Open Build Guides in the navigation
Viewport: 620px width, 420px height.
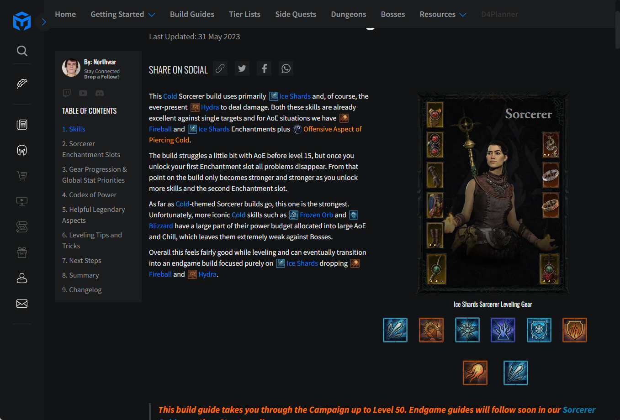click(192, 14)
